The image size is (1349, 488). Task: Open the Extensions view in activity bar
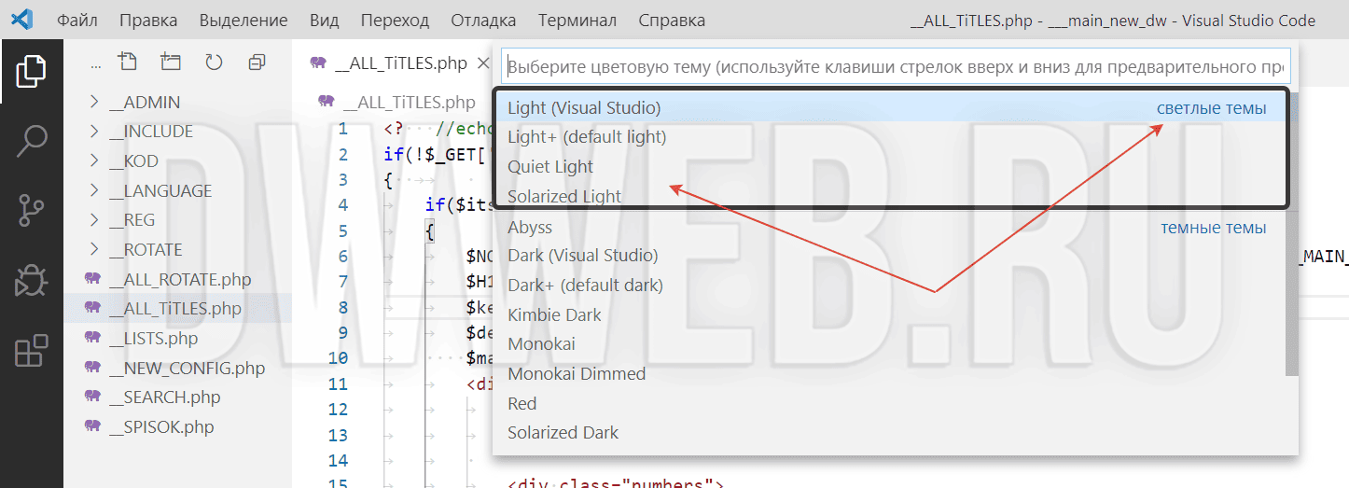[32, 351]
